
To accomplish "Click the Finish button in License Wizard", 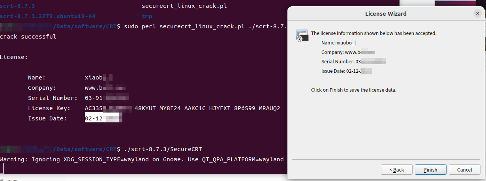I will (x=431, y=170).
